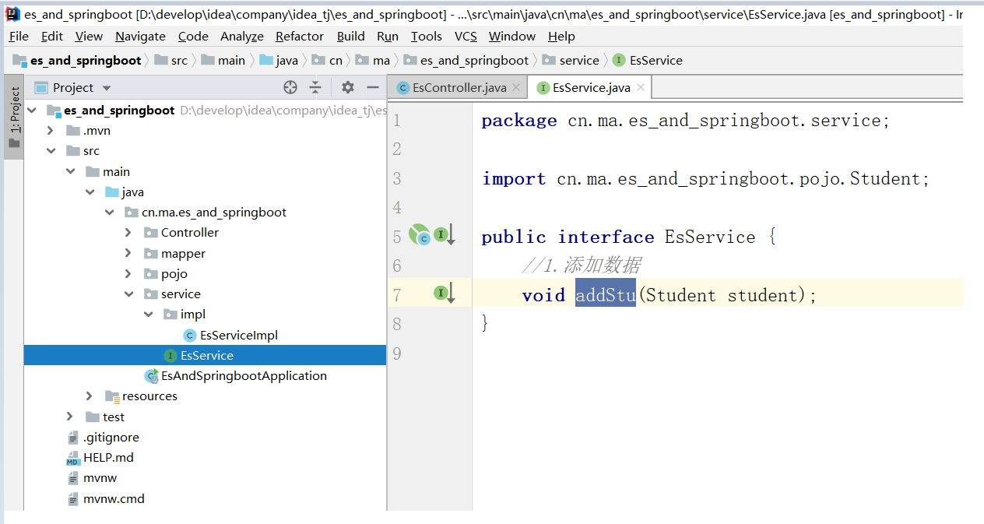This screenshot has width=984, height=524.
Task: Open the VCS menu
Action: tap(466, 36)
